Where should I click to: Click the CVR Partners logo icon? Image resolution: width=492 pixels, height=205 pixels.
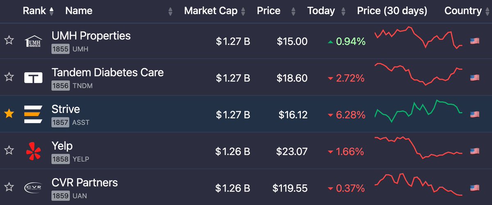34,188
